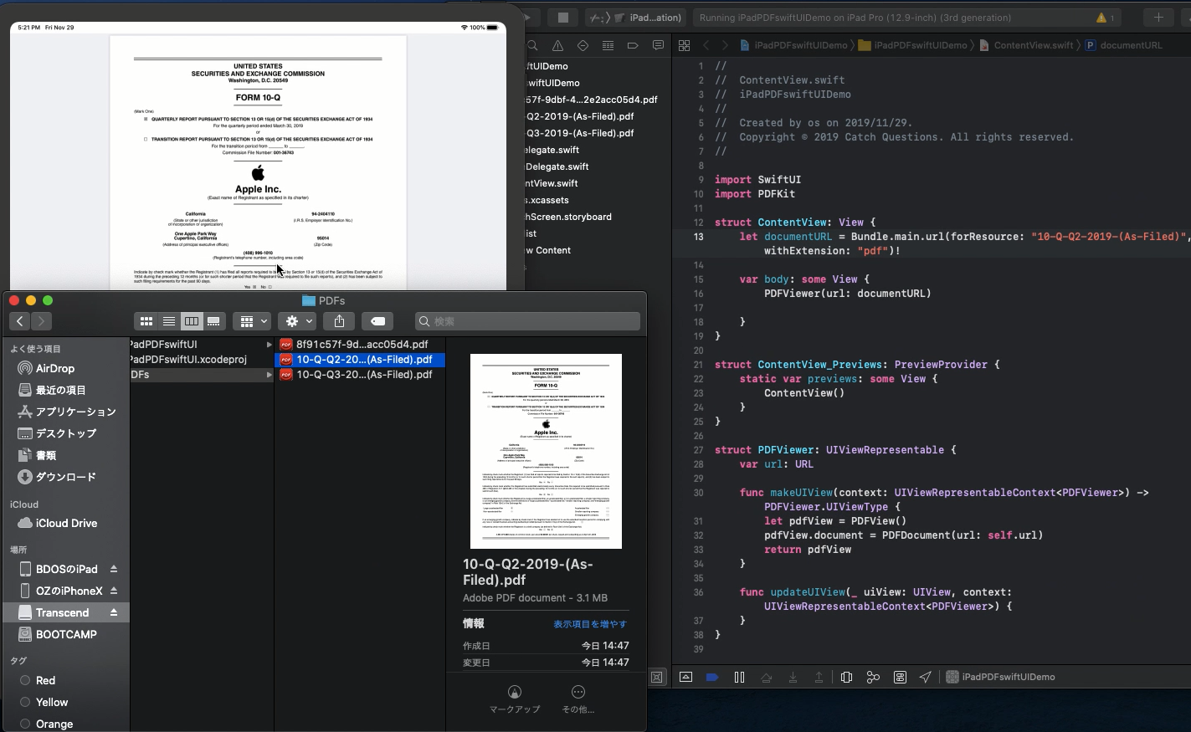1191x732 pixels.
Task: Click the PDF page in the iPad simulator
Action: [x=258, y=163]
